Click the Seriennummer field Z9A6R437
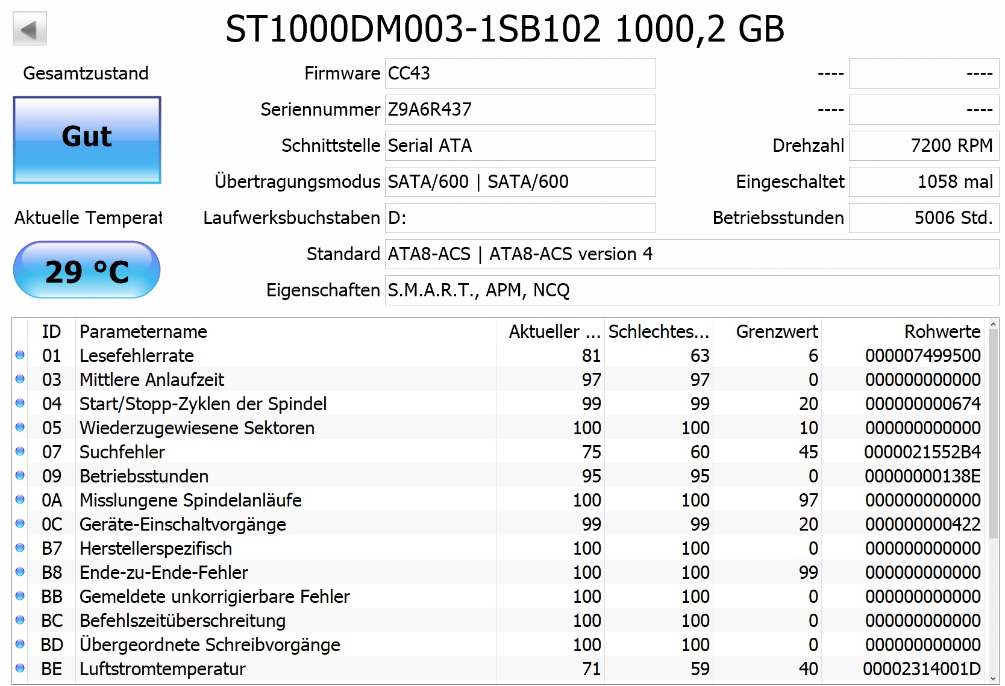 [519, 110]
